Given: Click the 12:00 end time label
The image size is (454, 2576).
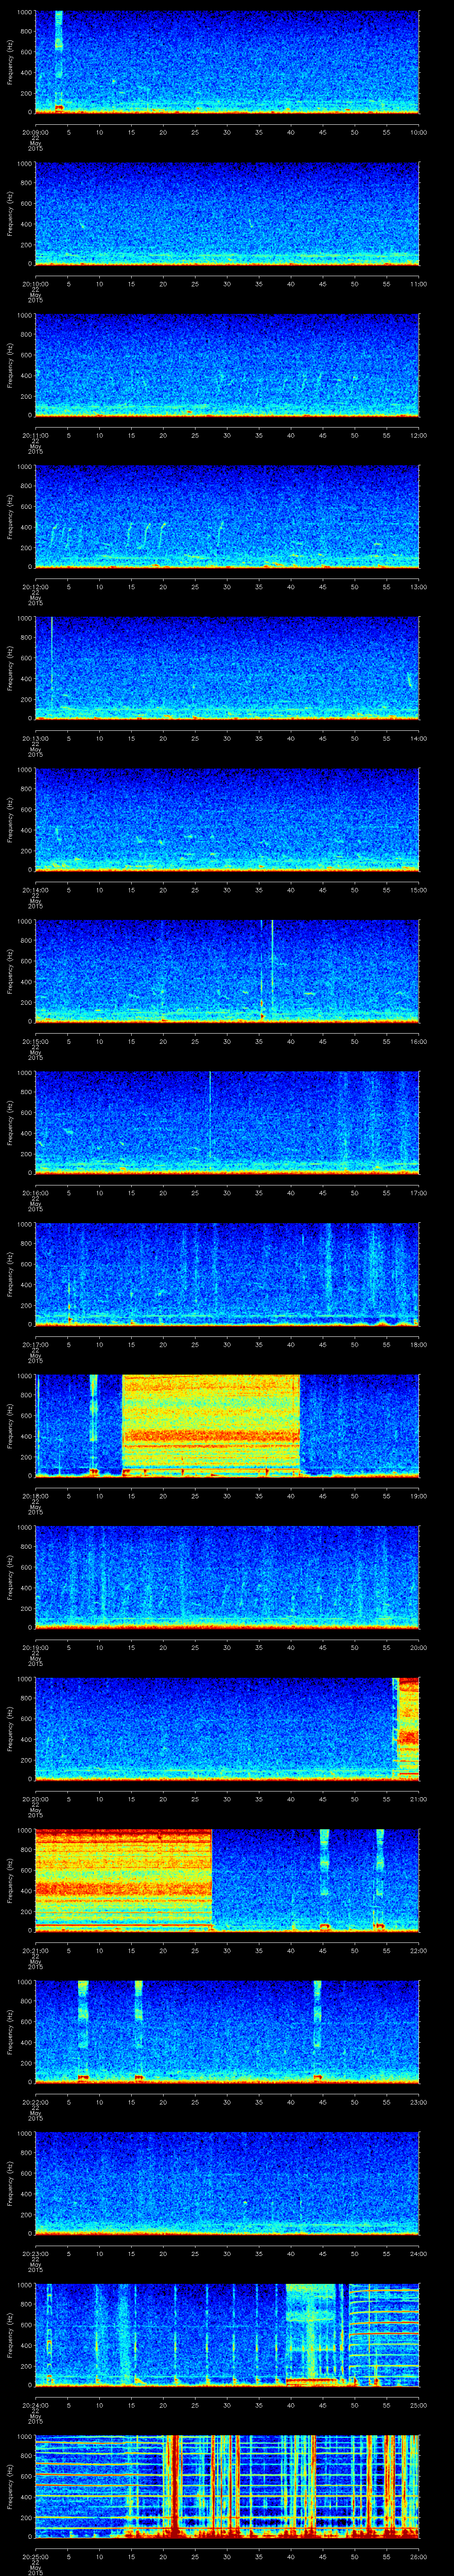Looking at the screenshot, I should 418,435.
